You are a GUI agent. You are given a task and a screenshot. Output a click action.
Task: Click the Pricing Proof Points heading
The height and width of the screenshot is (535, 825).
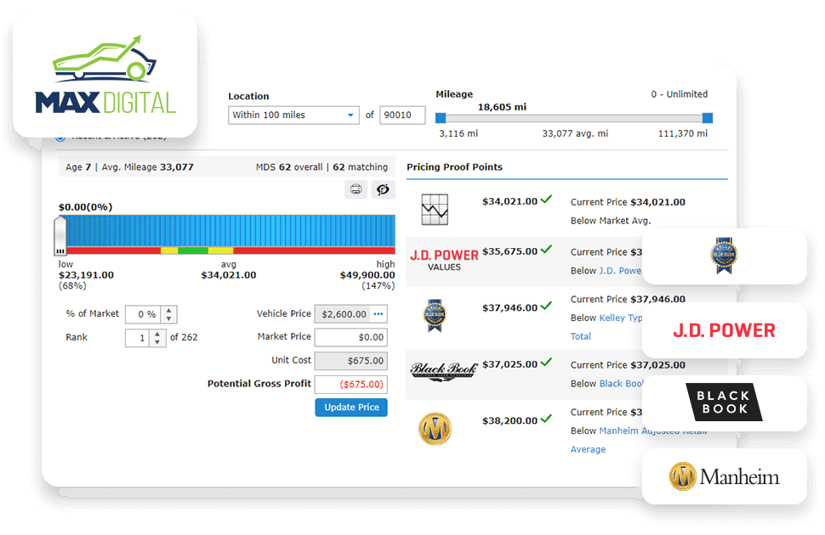[454, 167]
